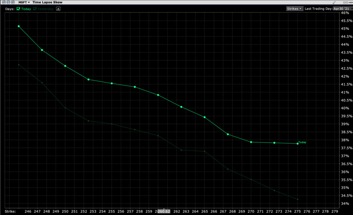The image size is (353, 215).
Task: Click the plus icon to add a day
Action: pos(58,9)
